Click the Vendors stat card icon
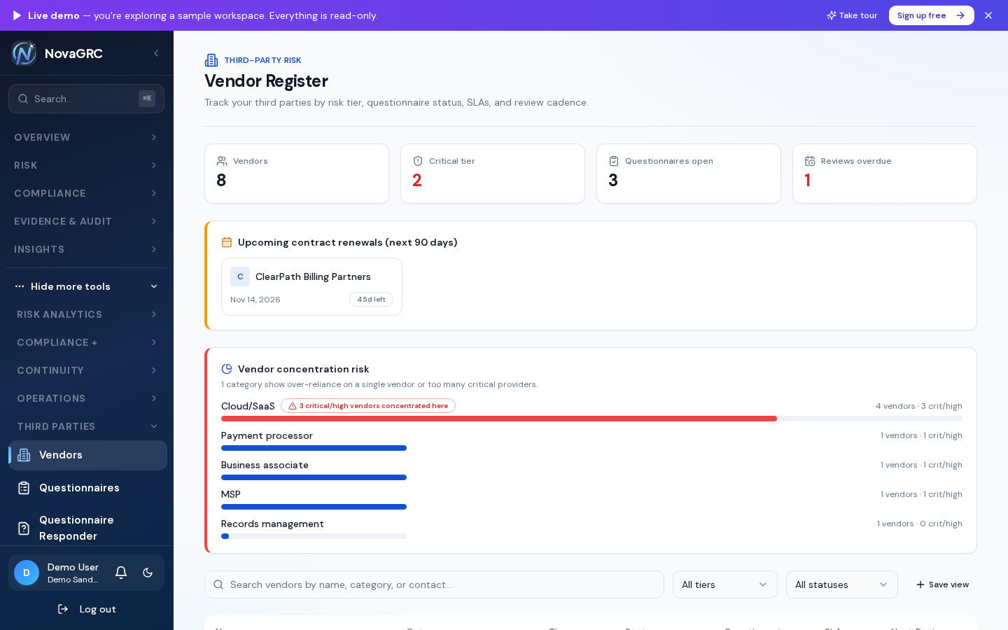Screen dimensions: 1008x630 (222, 161)
